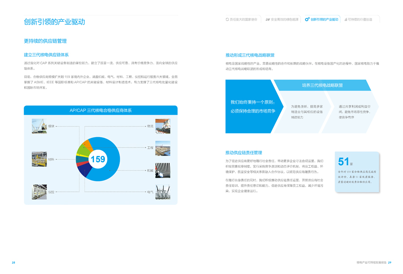403x274 pixels.
Task: Click the circular icon beside 责任重大的国家使命
Action: pyautogui.click(x=227, y=19)
